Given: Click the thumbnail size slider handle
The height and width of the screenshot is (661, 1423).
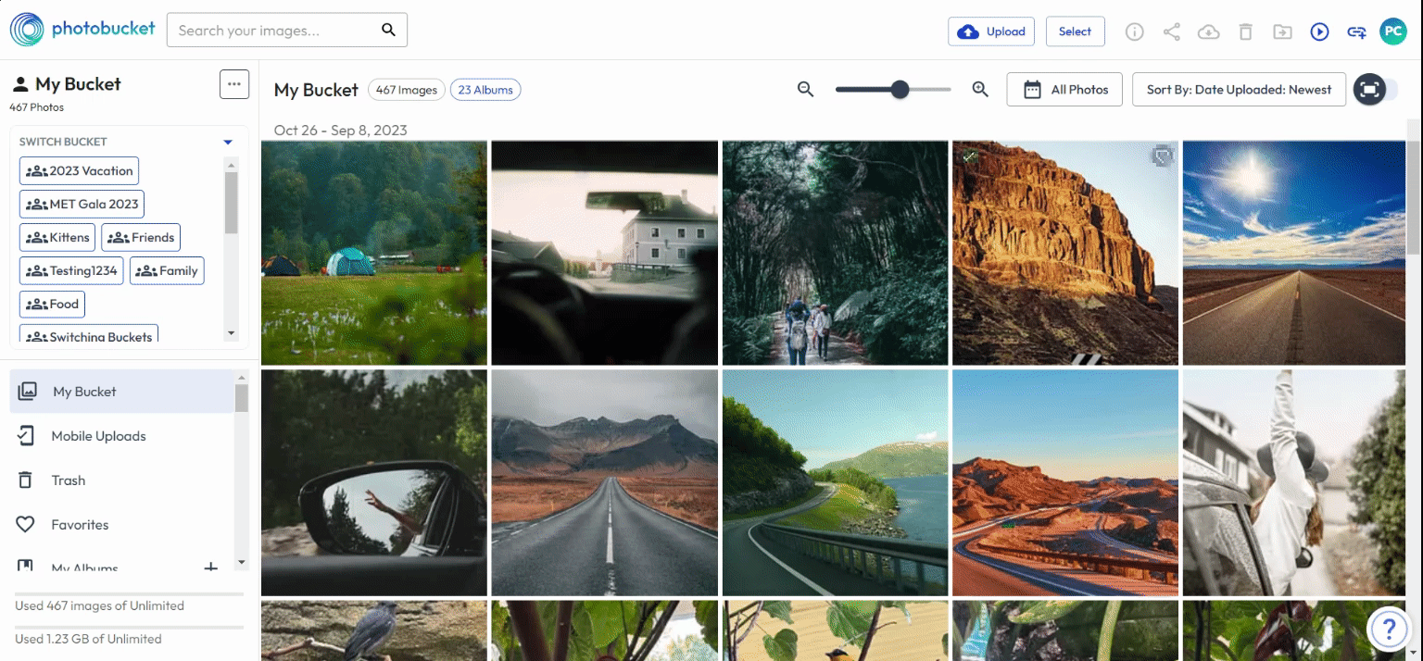Looking at the screenshot, I should [x=900, y=89].
